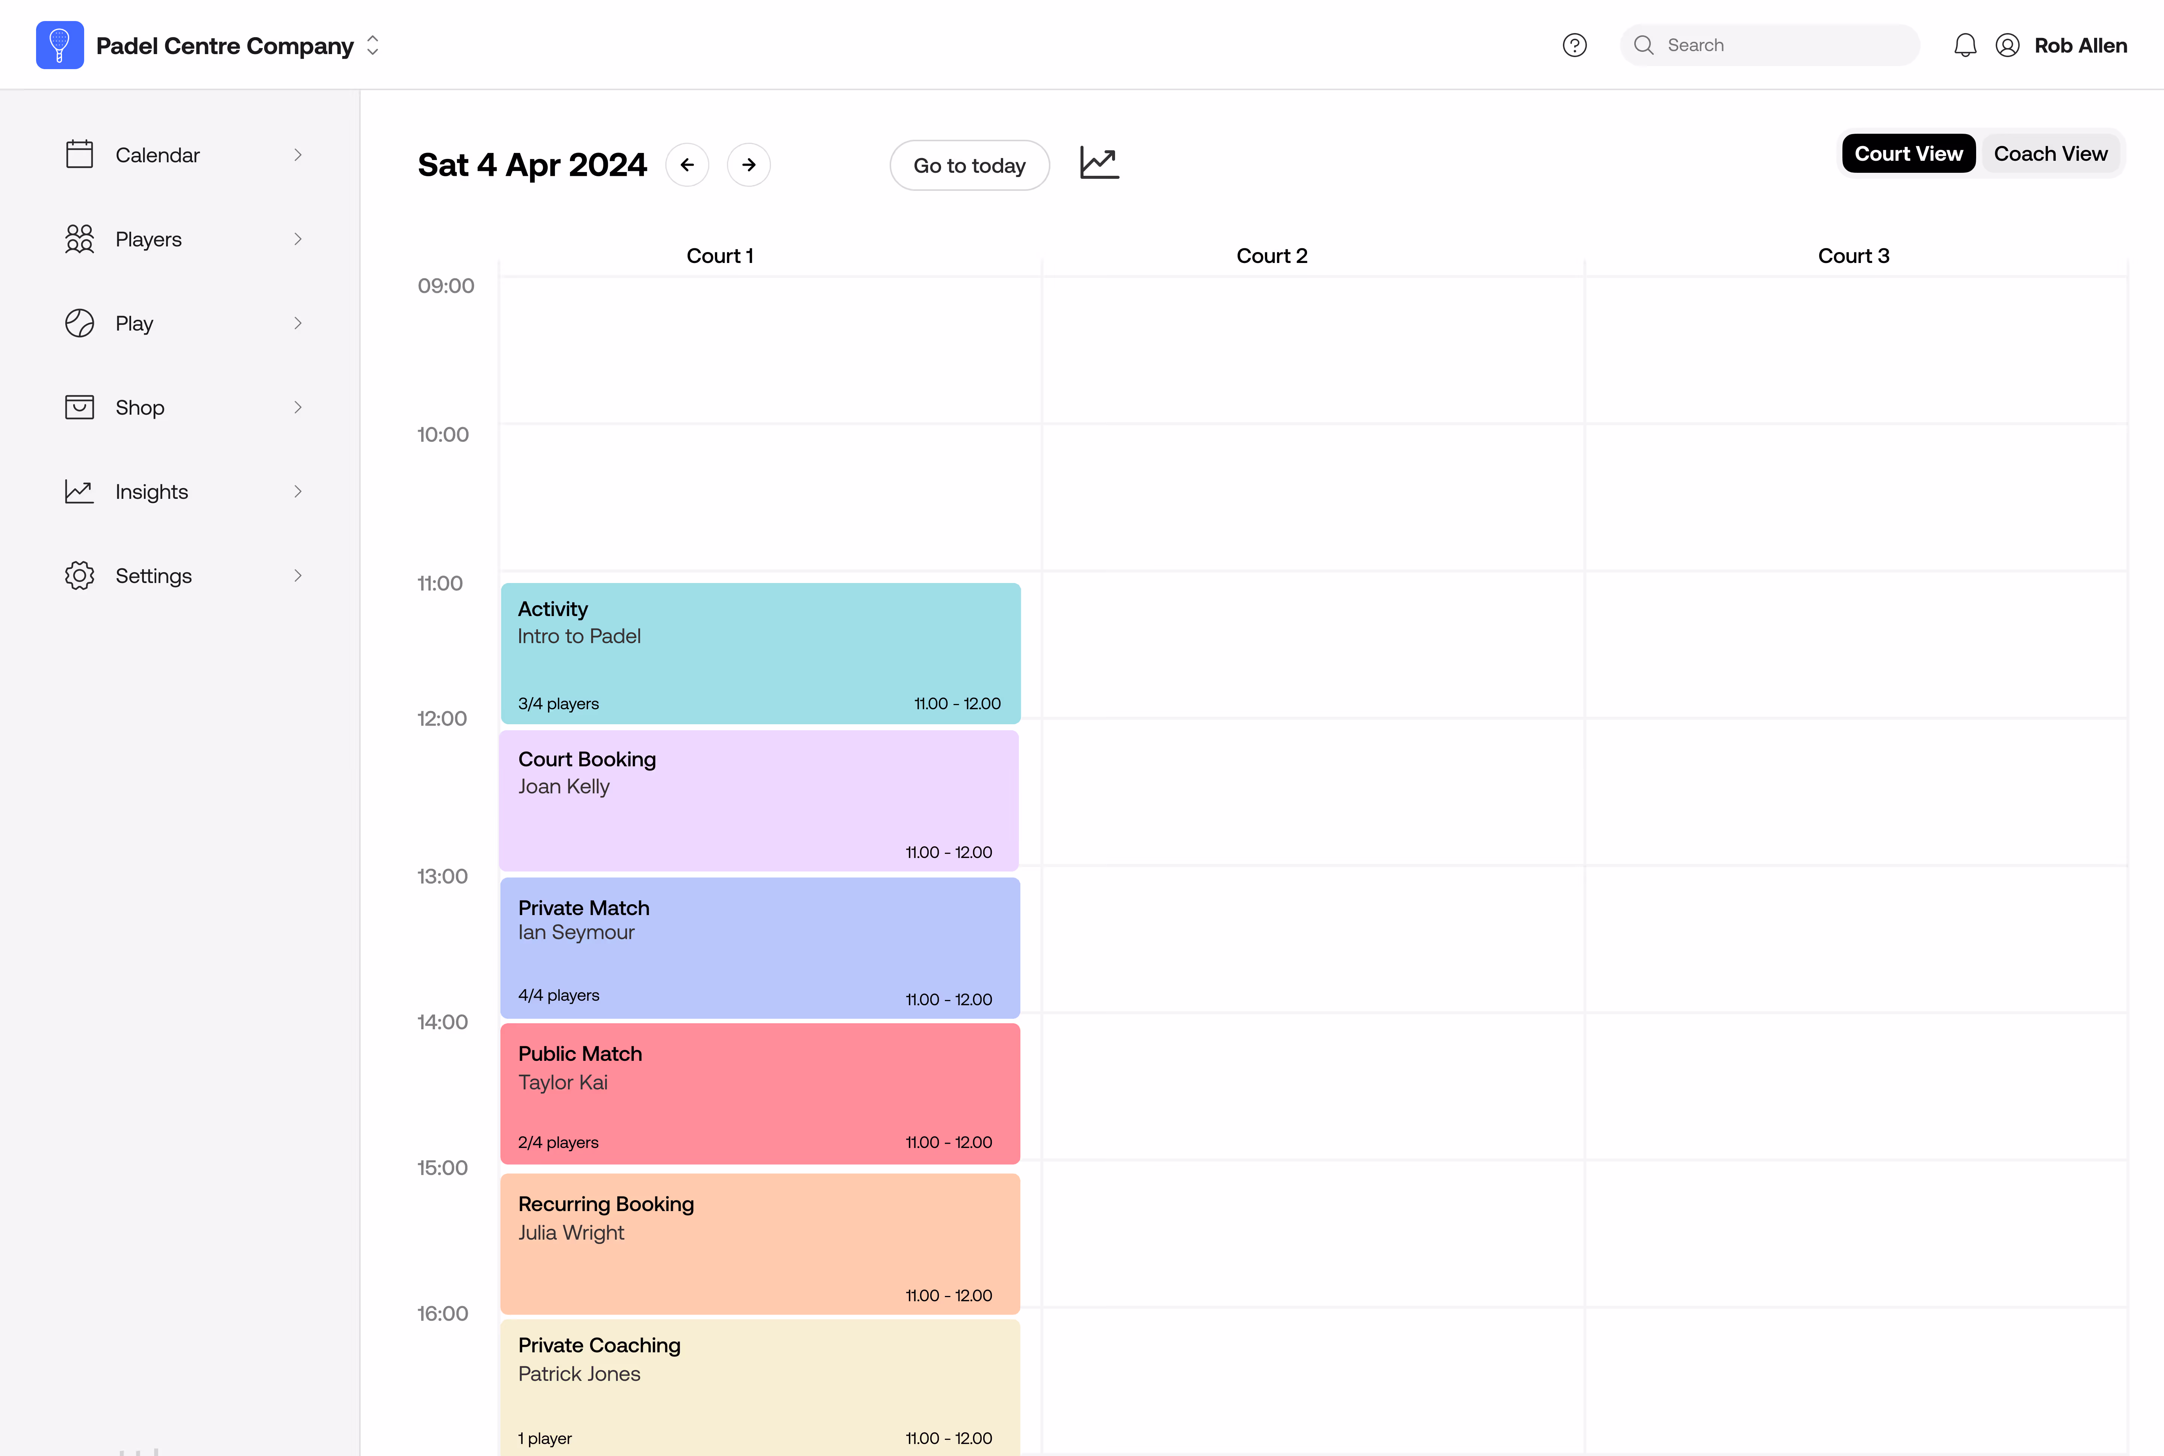Click the 3/4 players text

(558, 704)
